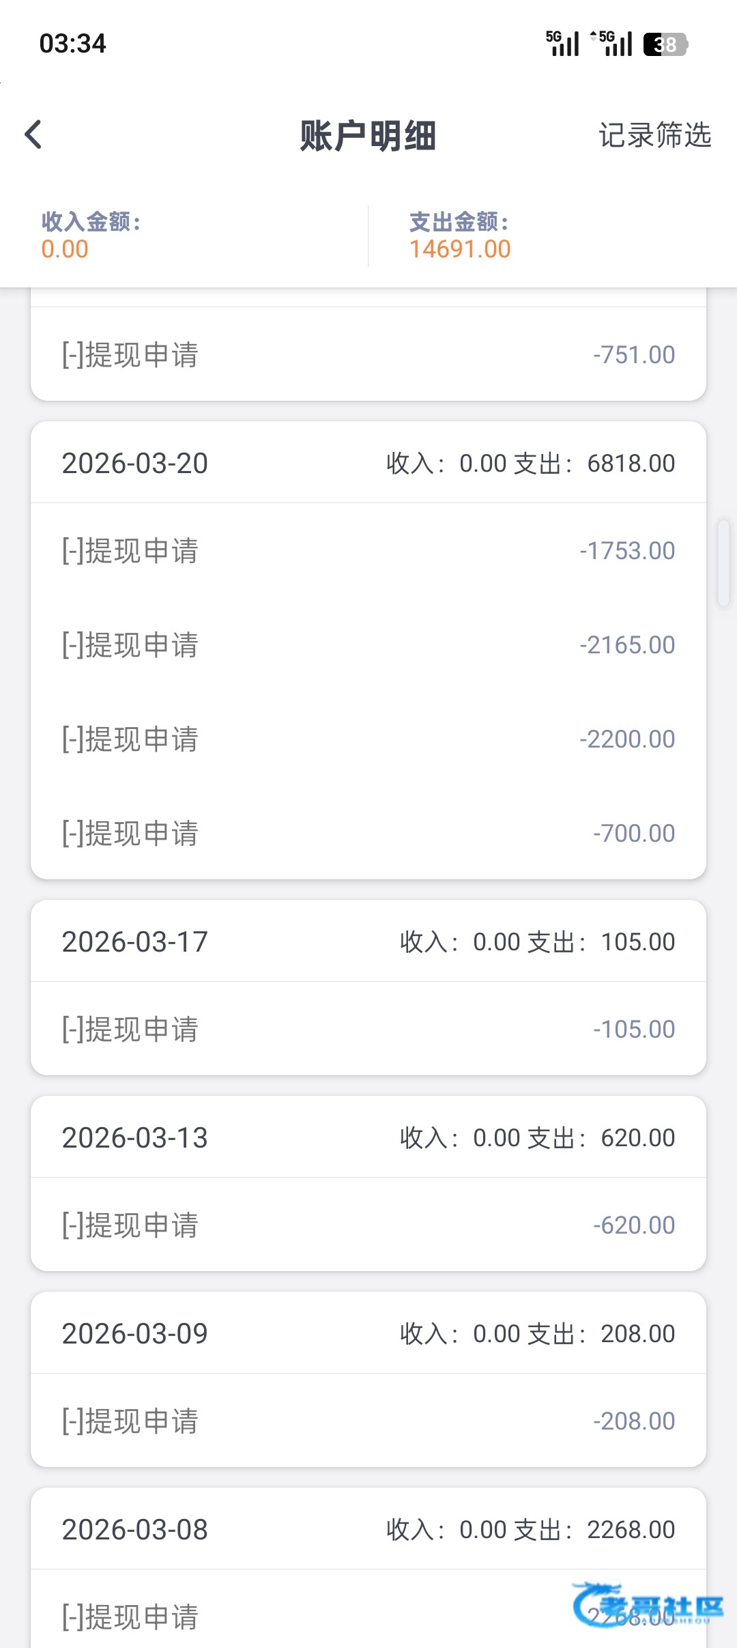Tap the first 5G signal icon
737x1648 pixels.
[562, 44]
